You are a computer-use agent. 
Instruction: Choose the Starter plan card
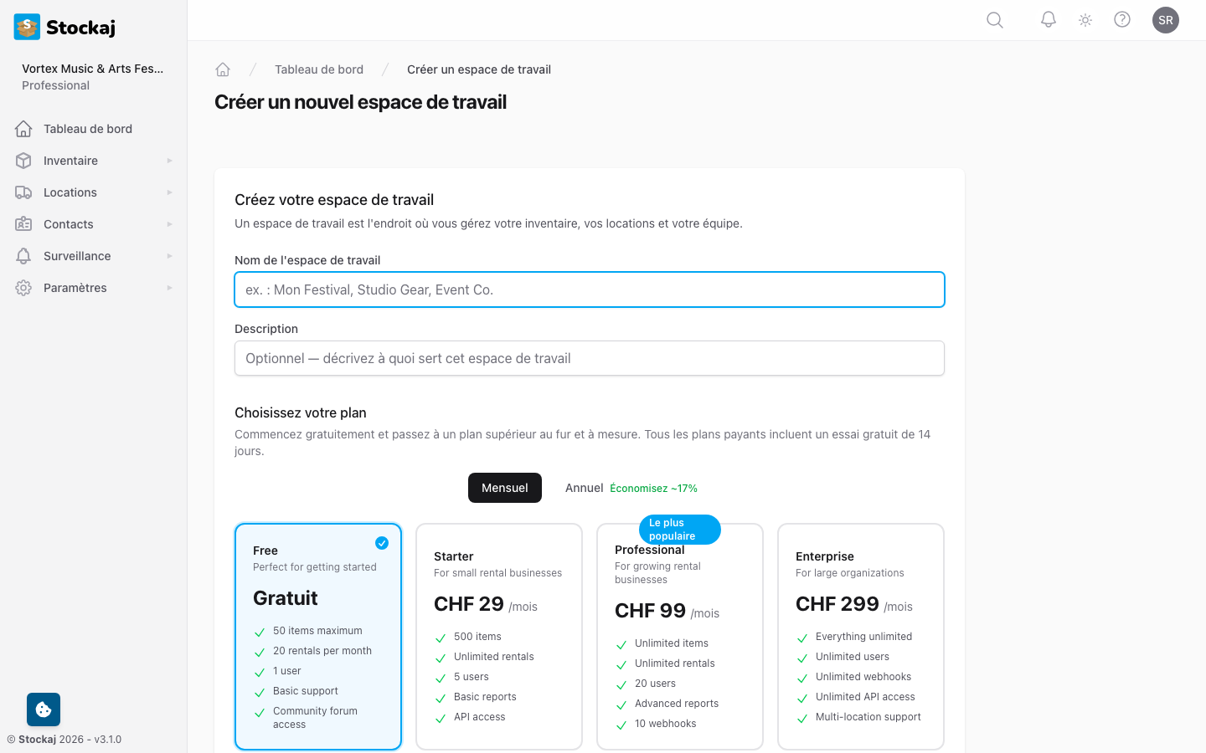pos(499,636)
